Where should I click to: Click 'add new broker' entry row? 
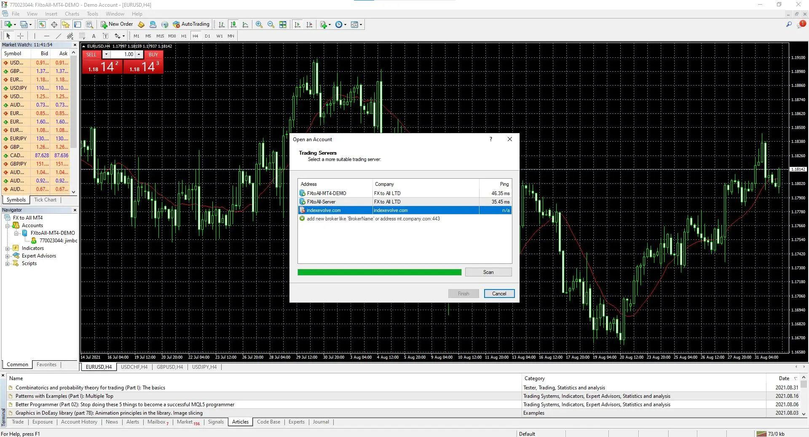coord(405,219)
